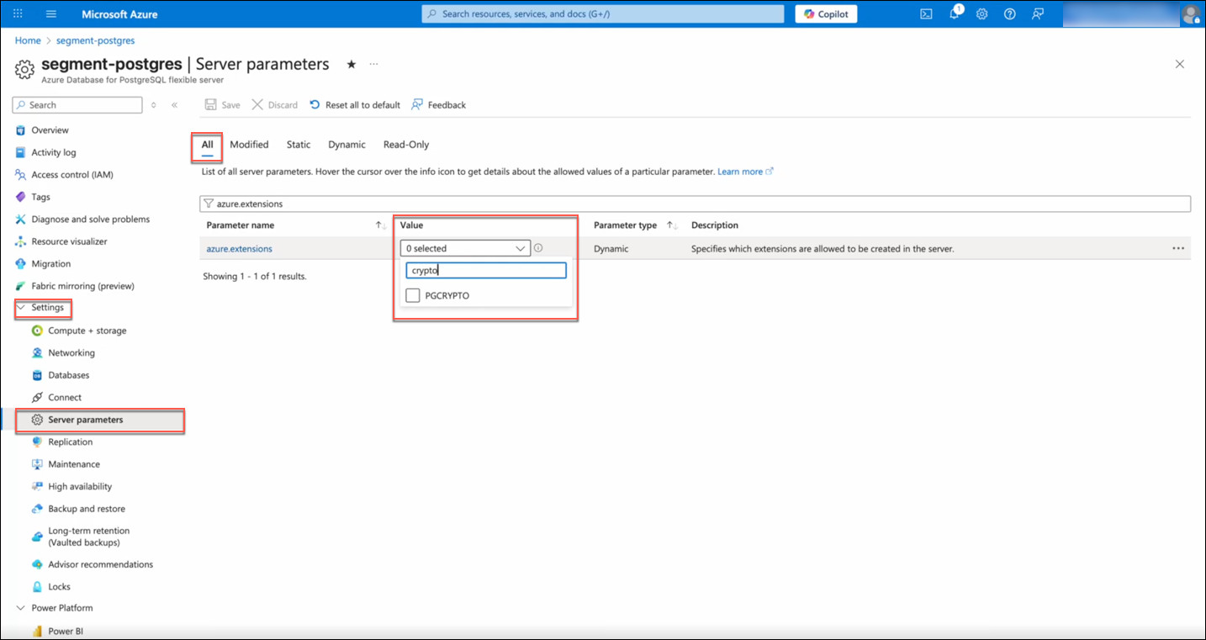Image resolution: width=1206 pixels, height=640 pixels.
Task: Expand the '0 selected' value dropdown
Action: click(x=465, y=248)
